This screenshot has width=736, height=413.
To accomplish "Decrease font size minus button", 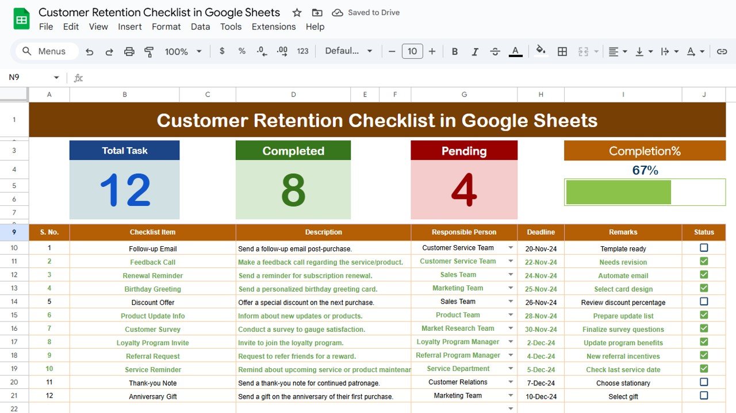I will (392, 51).
